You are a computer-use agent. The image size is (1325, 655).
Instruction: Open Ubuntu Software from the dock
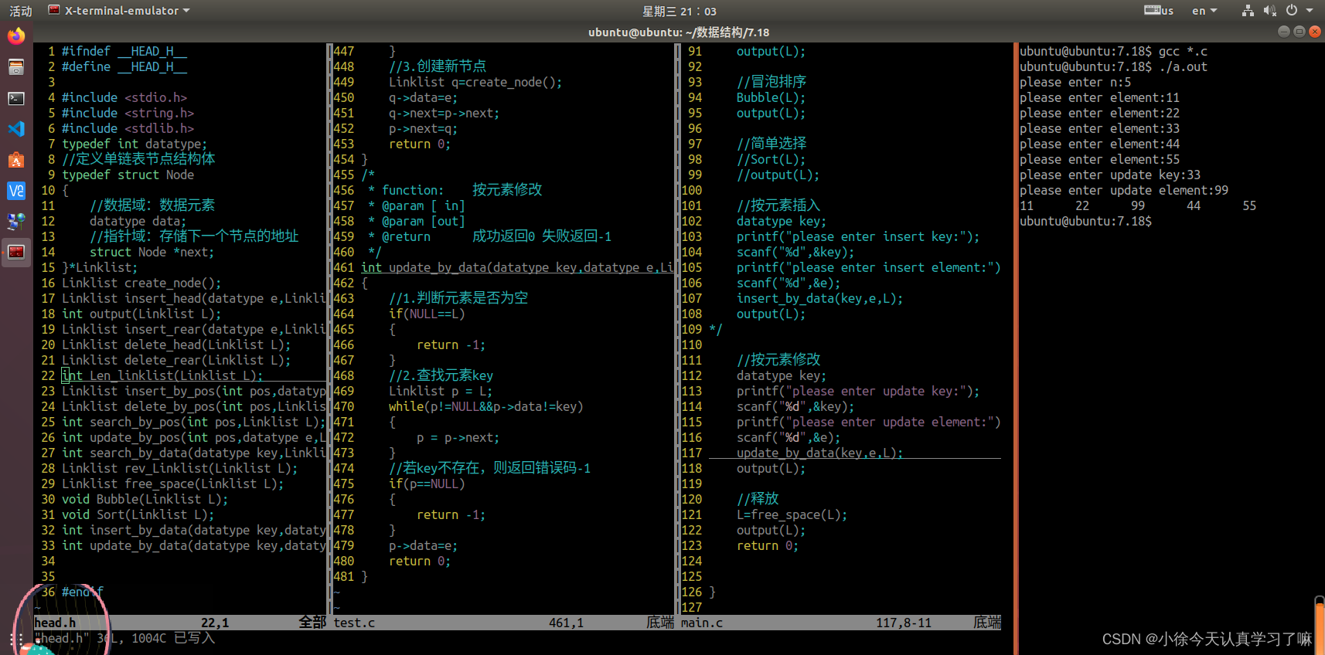pos(16,160)
